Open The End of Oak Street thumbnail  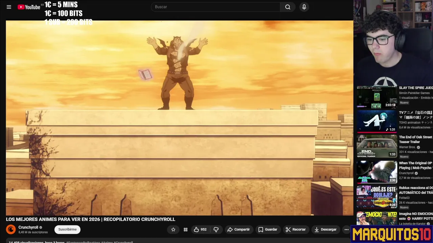coord(377,146)
